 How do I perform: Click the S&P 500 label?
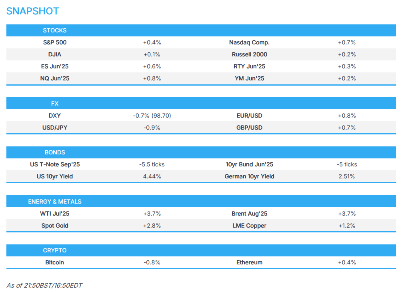click(x=55, y=42)
